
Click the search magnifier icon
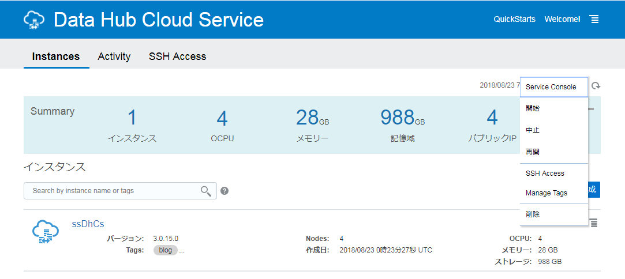click(x=205, y=191)
